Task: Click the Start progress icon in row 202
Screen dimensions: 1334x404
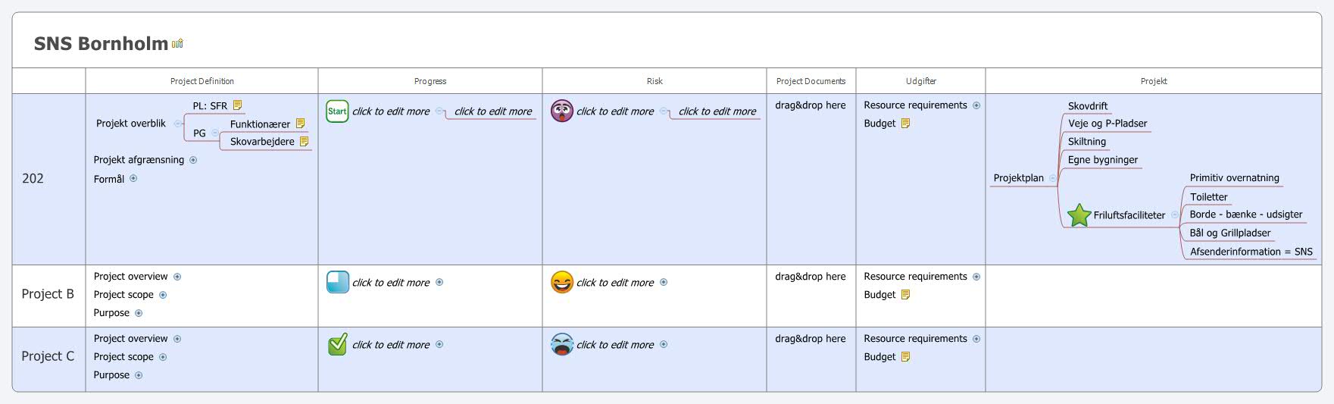Action: click(x=337, y=111)
